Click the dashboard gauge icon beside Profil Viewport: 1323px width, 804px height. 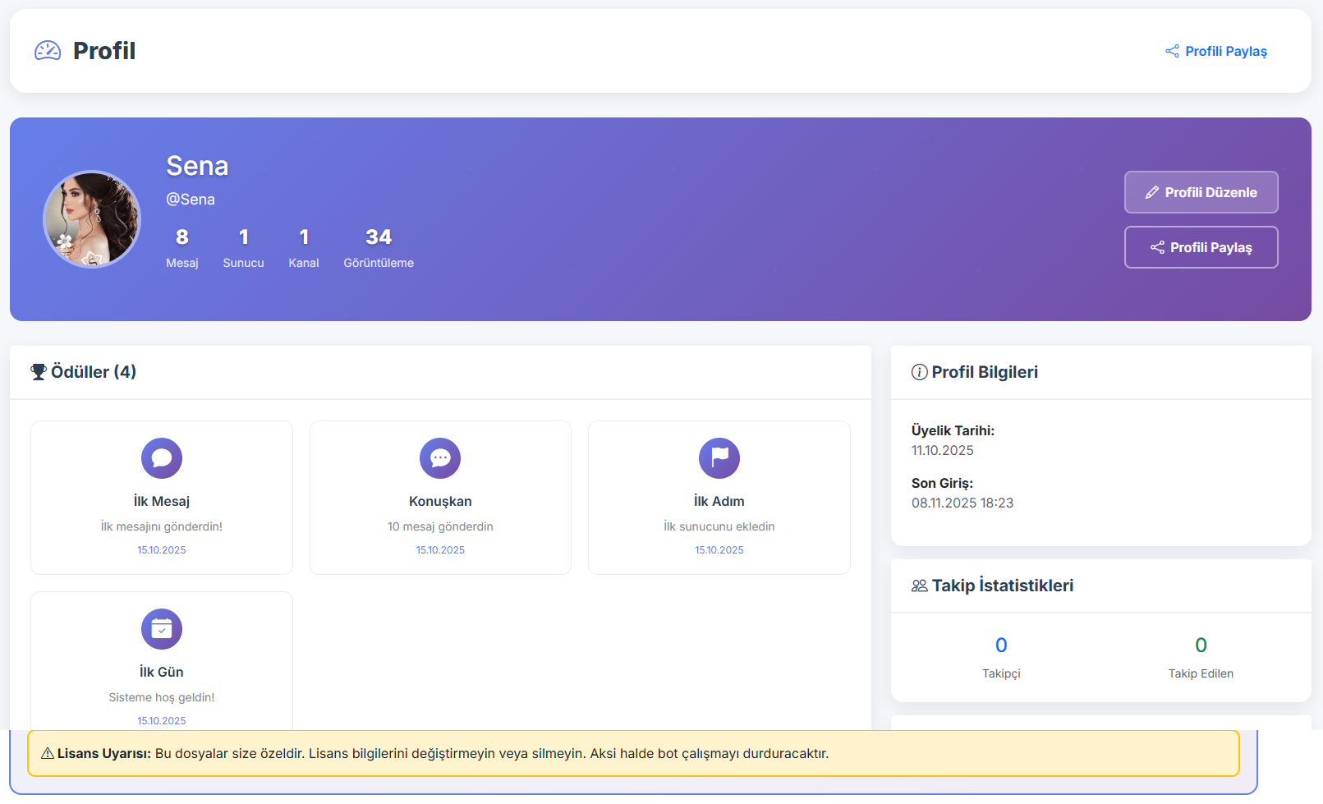(x=48, y=51)
